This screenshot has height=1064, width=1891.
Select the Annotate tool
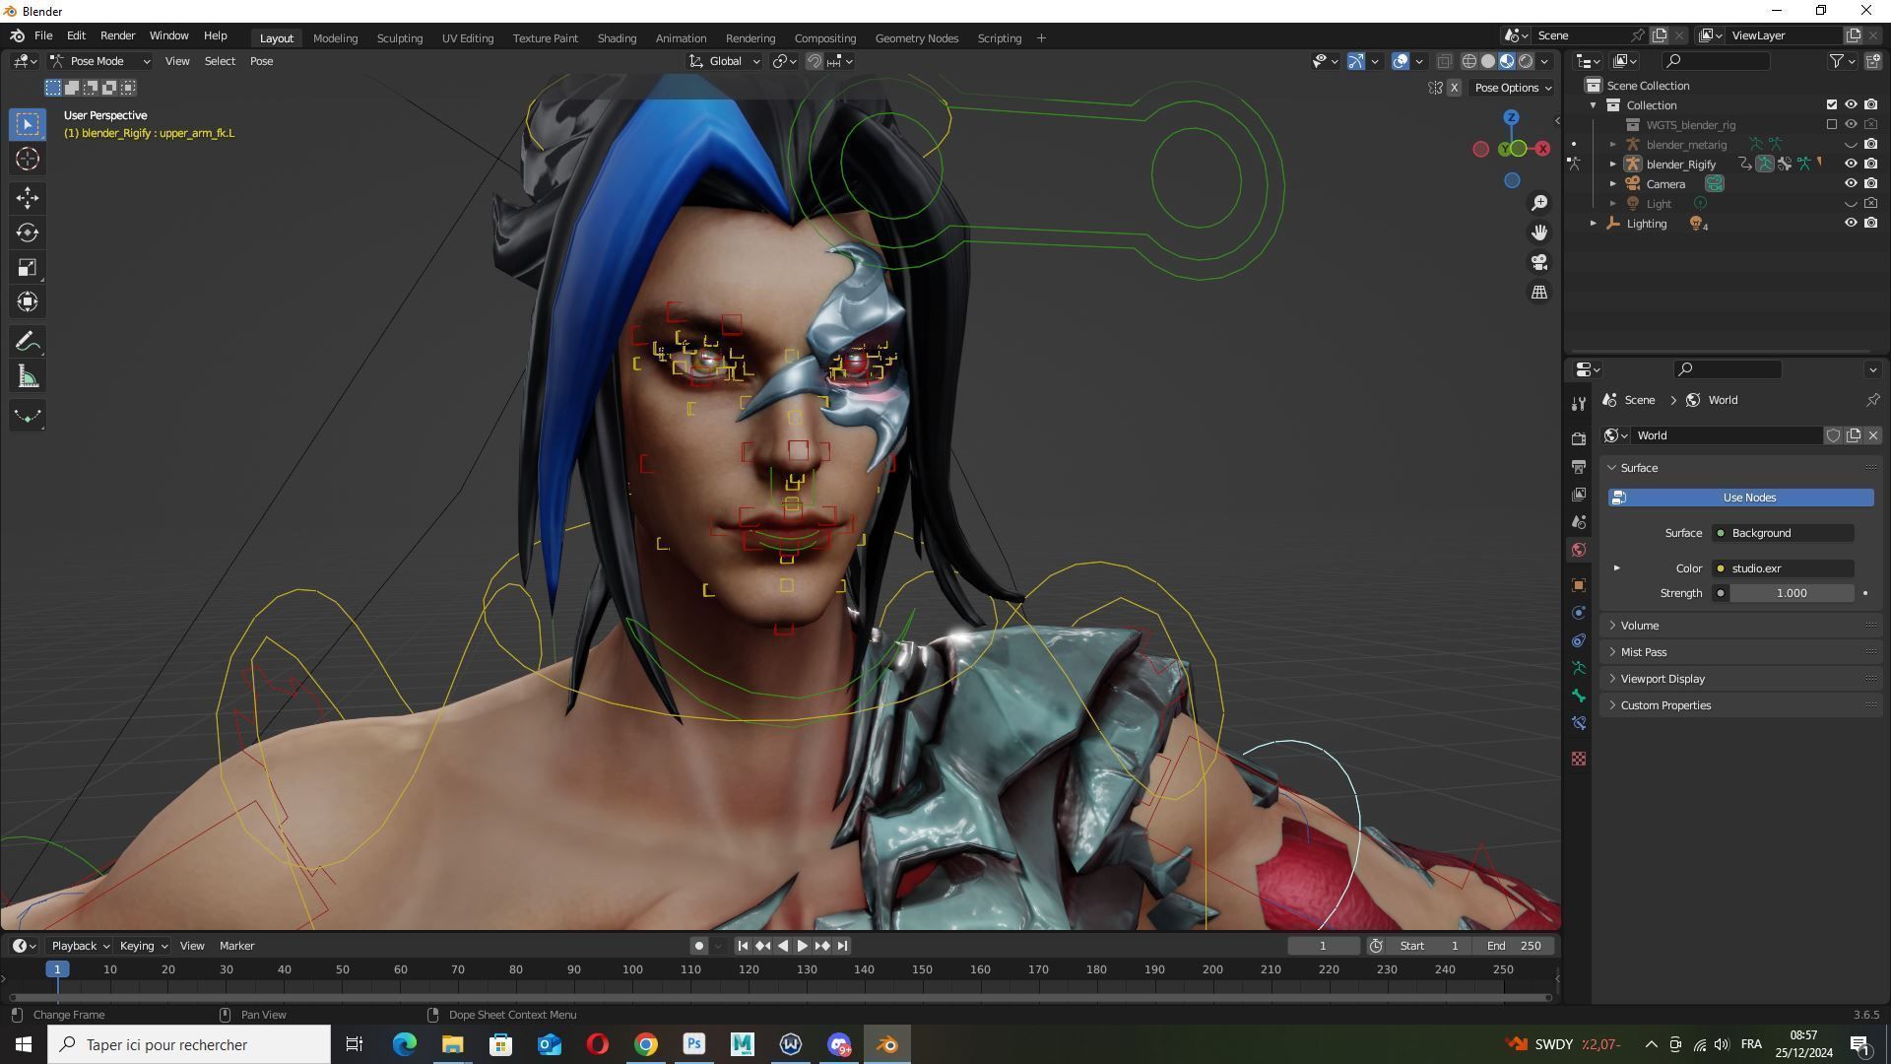pyautogui.click(x=28, y=342)
